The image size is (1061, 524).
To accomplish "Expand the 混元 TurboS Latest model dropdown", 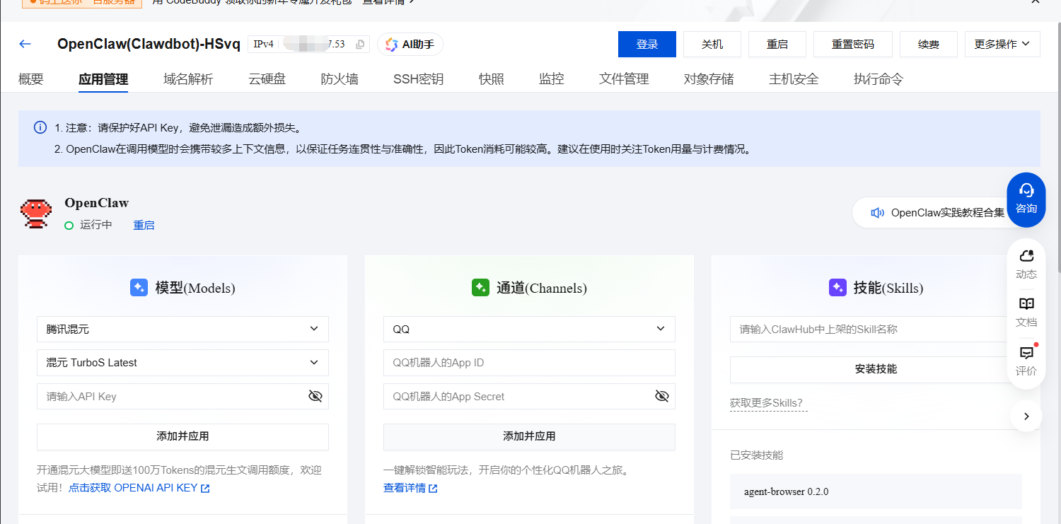I will click(x=182, y=363).
